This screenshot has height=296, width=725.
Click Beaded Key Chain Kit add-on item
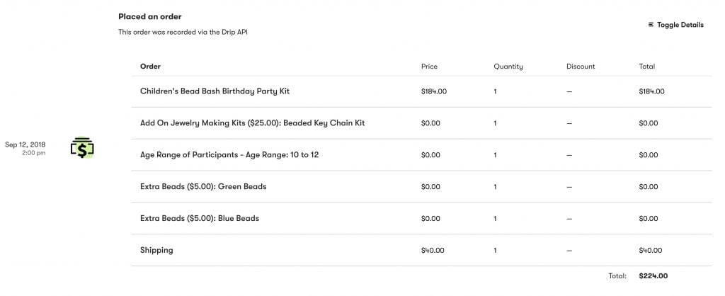[253, 123]
